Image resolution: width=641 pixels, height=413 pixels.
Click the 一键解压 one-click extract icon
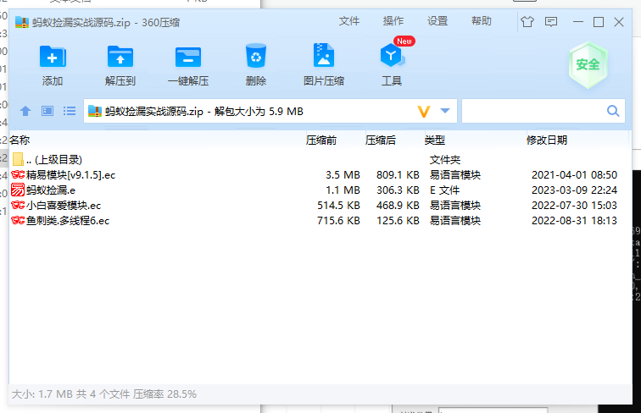pos(188,57)
